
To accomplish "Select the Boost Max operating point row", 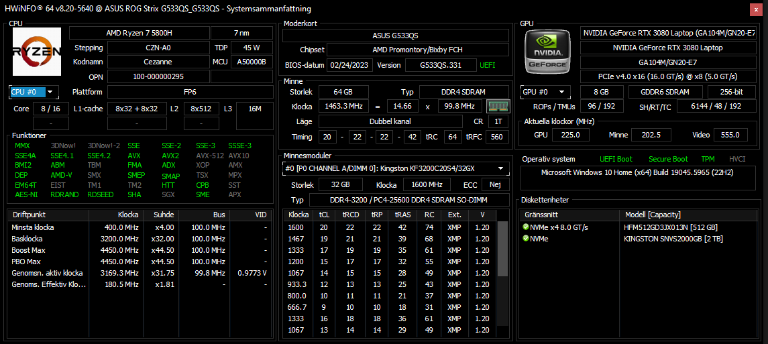I will click(140, 250).
